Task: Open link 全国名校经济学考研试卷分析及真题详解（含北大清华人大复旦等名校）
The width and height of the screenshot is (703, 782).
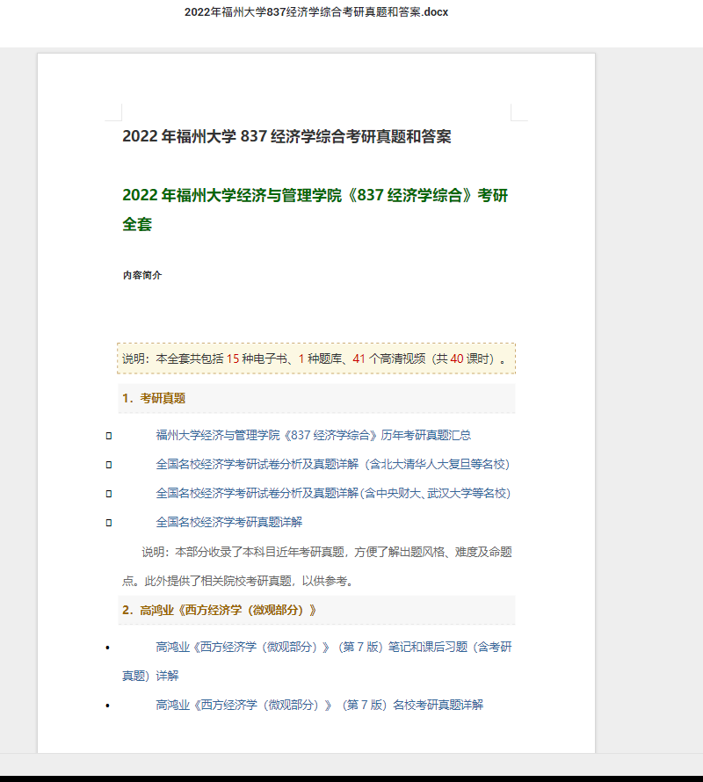Action: pos(333,464)
